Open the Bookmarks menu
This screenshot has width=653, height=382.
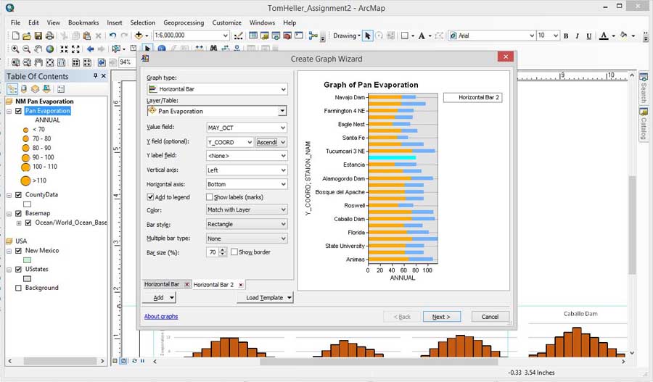(83, 23)
